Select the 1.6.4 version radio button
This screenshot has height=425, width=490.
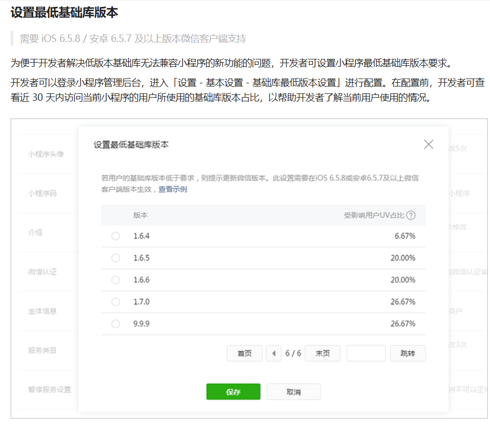116,236
